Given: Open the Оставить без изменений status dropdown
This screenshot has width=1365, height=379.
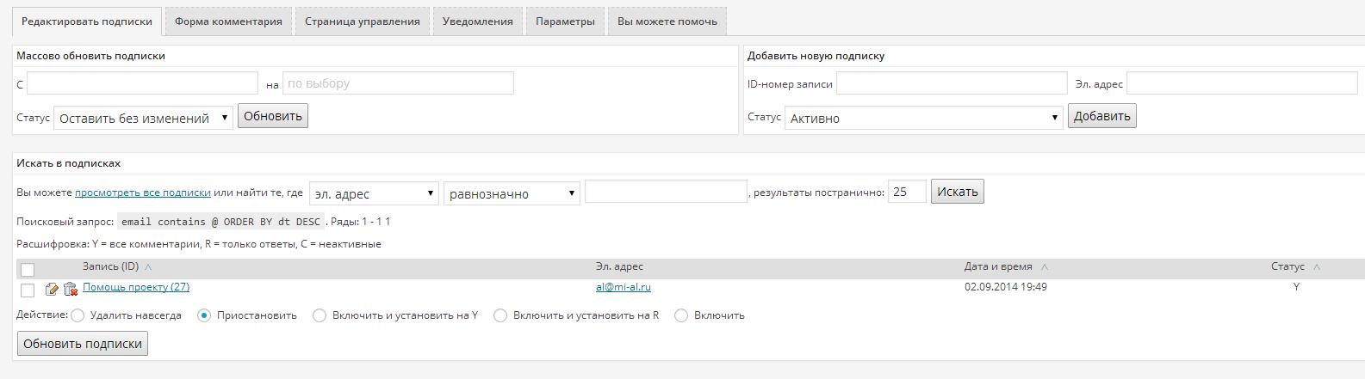Looking at the screenshot, I should point(143,118).
